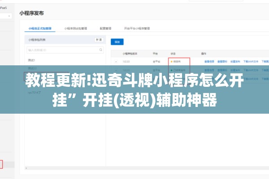Click 创建发布 in the 1.0.1.0 row
This screenshot has width=269, height=179.
tap(235, 61)
